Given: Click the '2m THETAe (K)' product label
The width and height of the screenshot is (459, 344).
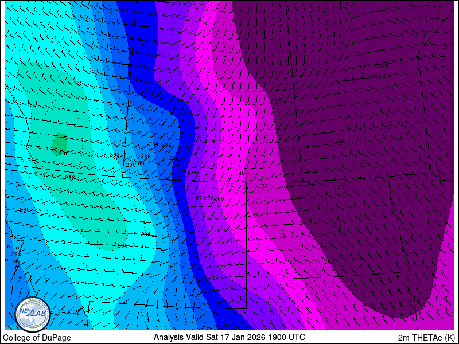Looking at the screenshot, I should click(426, 337).
